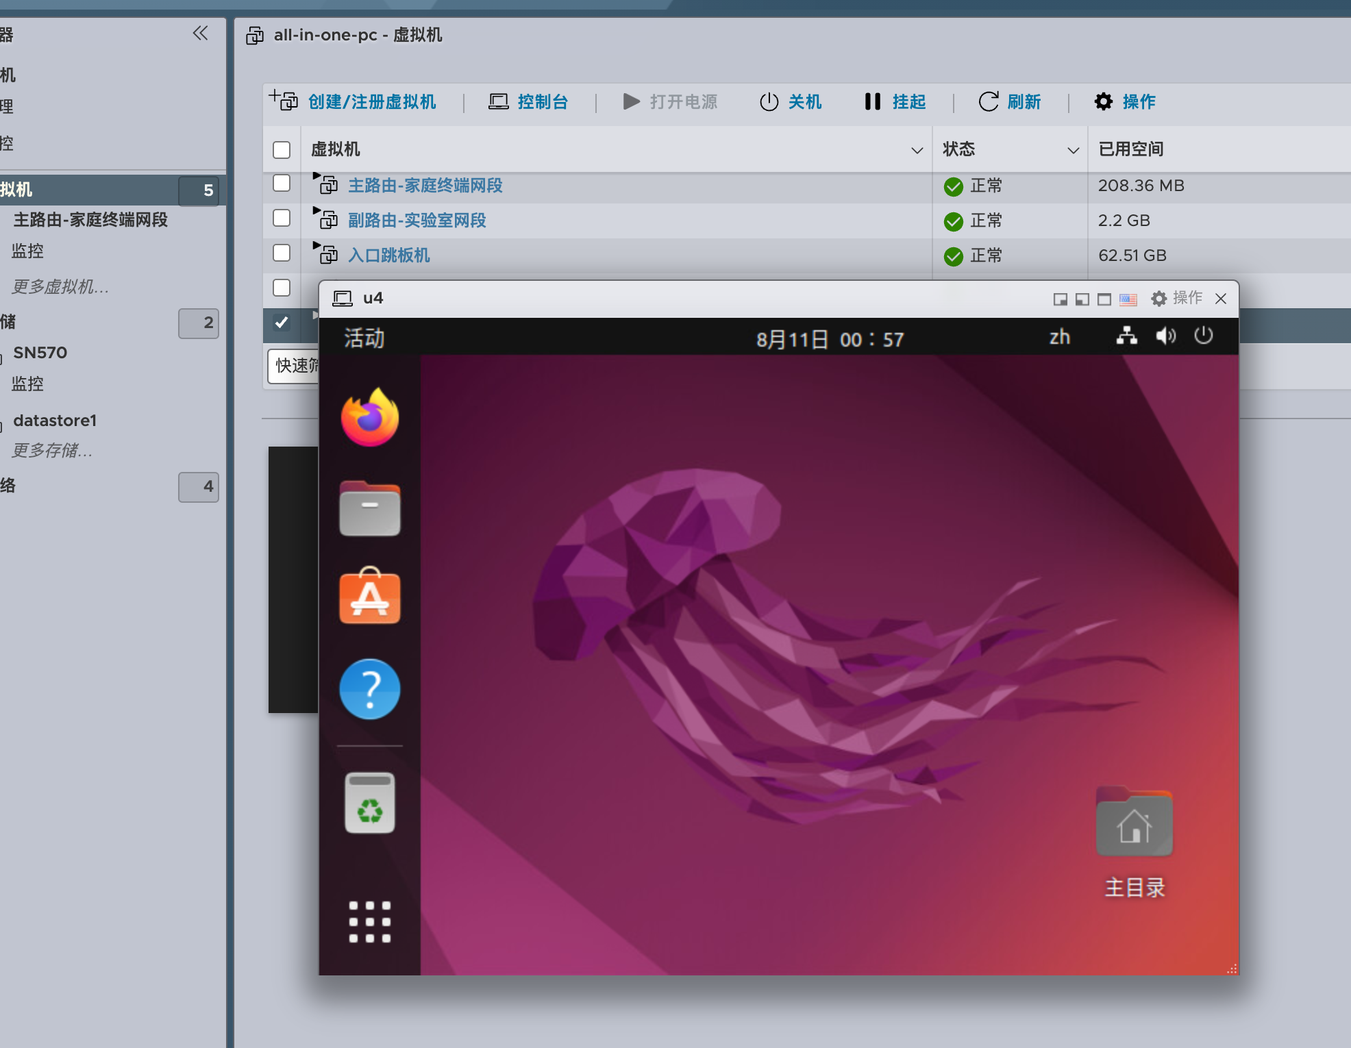This screenshot has height=1048, width=1351.
Task: Open the gear 操作 menu in u4 console
Action: click(1176, 298)
